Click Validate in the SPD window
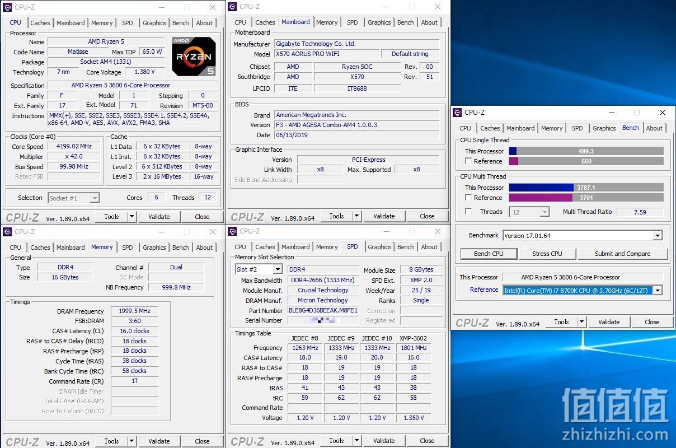676x448 pixels. (x=384, y=441)
